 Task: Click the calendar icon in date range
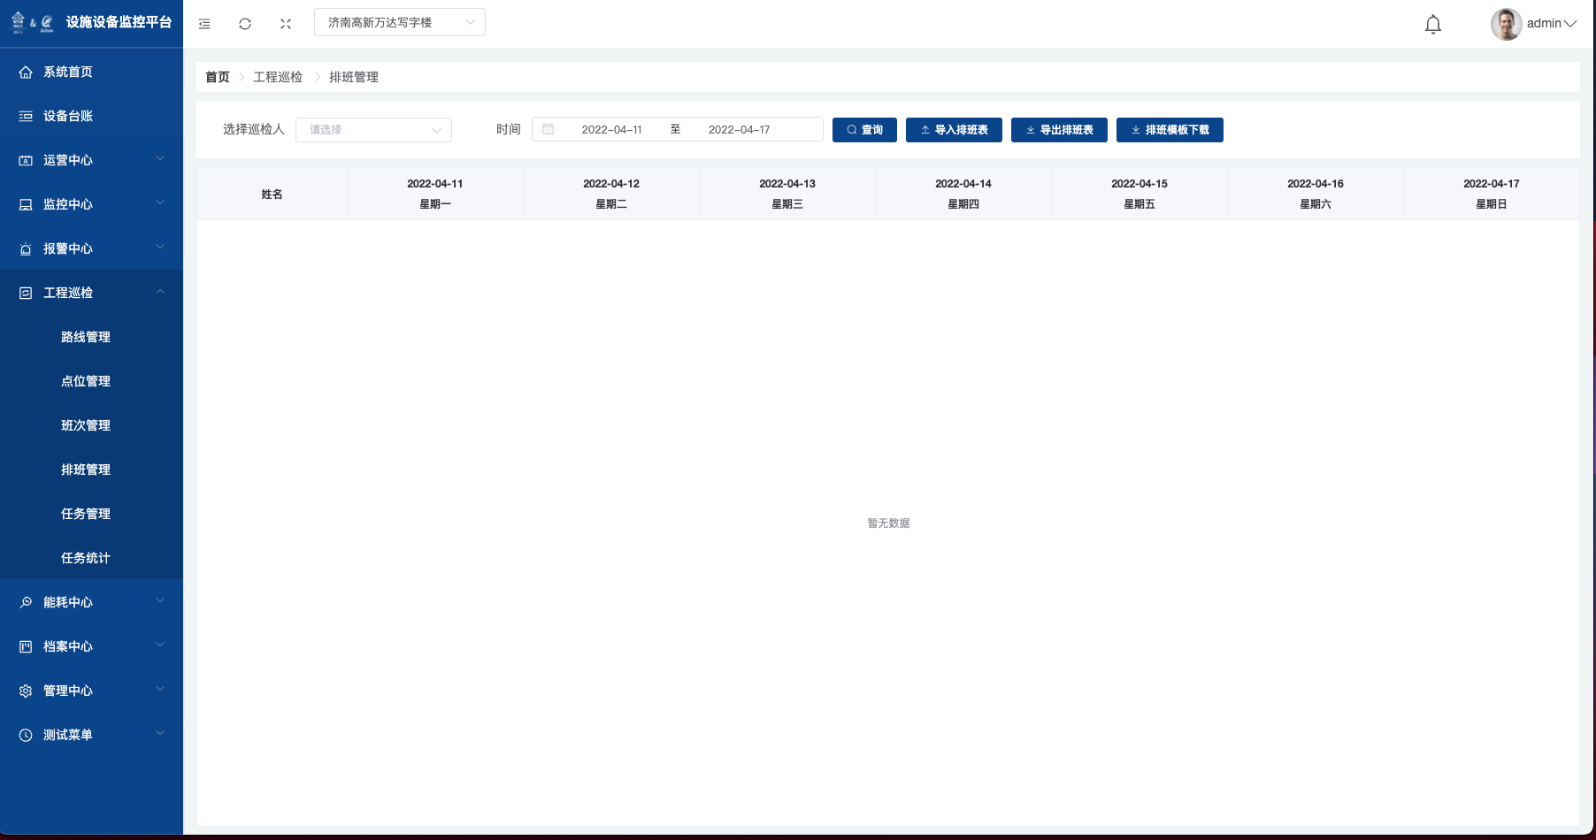coord(549,129)
